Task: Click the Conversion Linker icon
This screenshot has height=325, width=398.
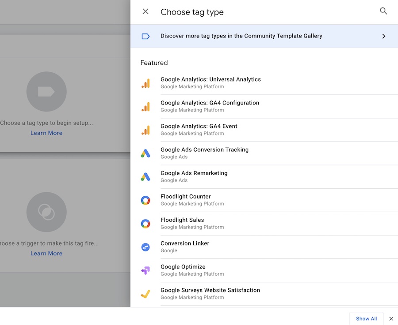Action: tap(145, 247)
